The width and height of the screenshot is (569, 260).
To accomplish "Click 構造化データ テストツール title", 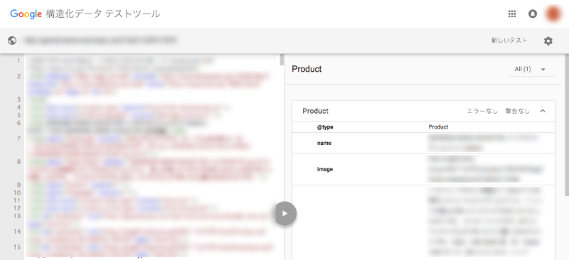I will (103, 14).
